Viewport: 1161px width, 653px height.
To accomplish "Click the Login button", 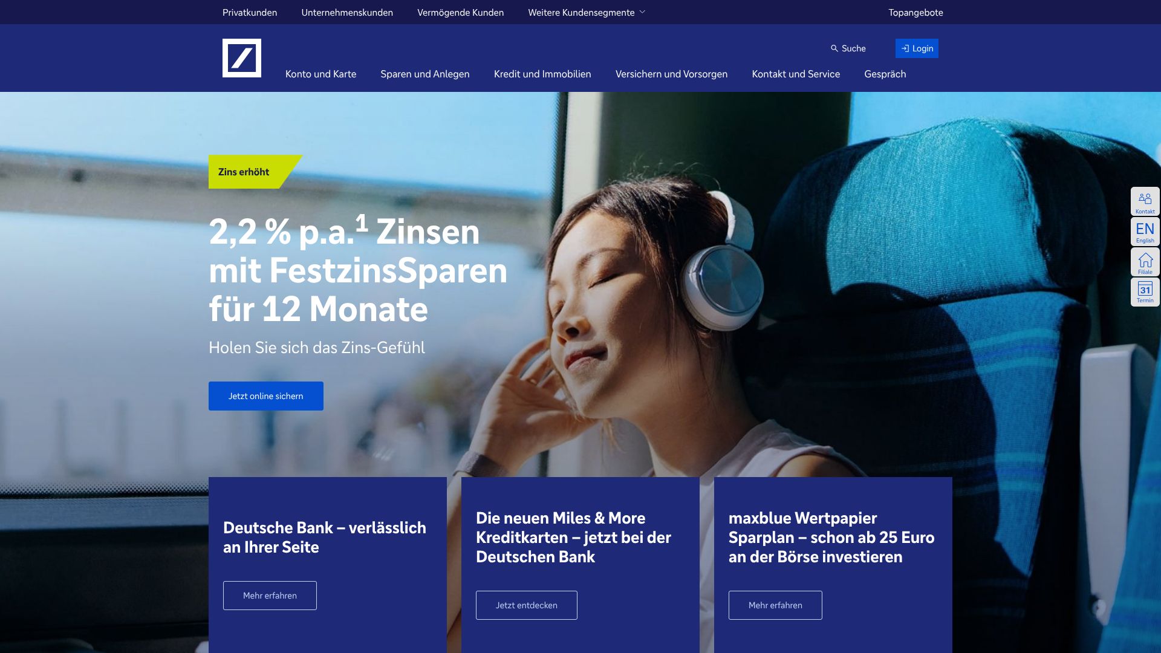I will [917, 48].
